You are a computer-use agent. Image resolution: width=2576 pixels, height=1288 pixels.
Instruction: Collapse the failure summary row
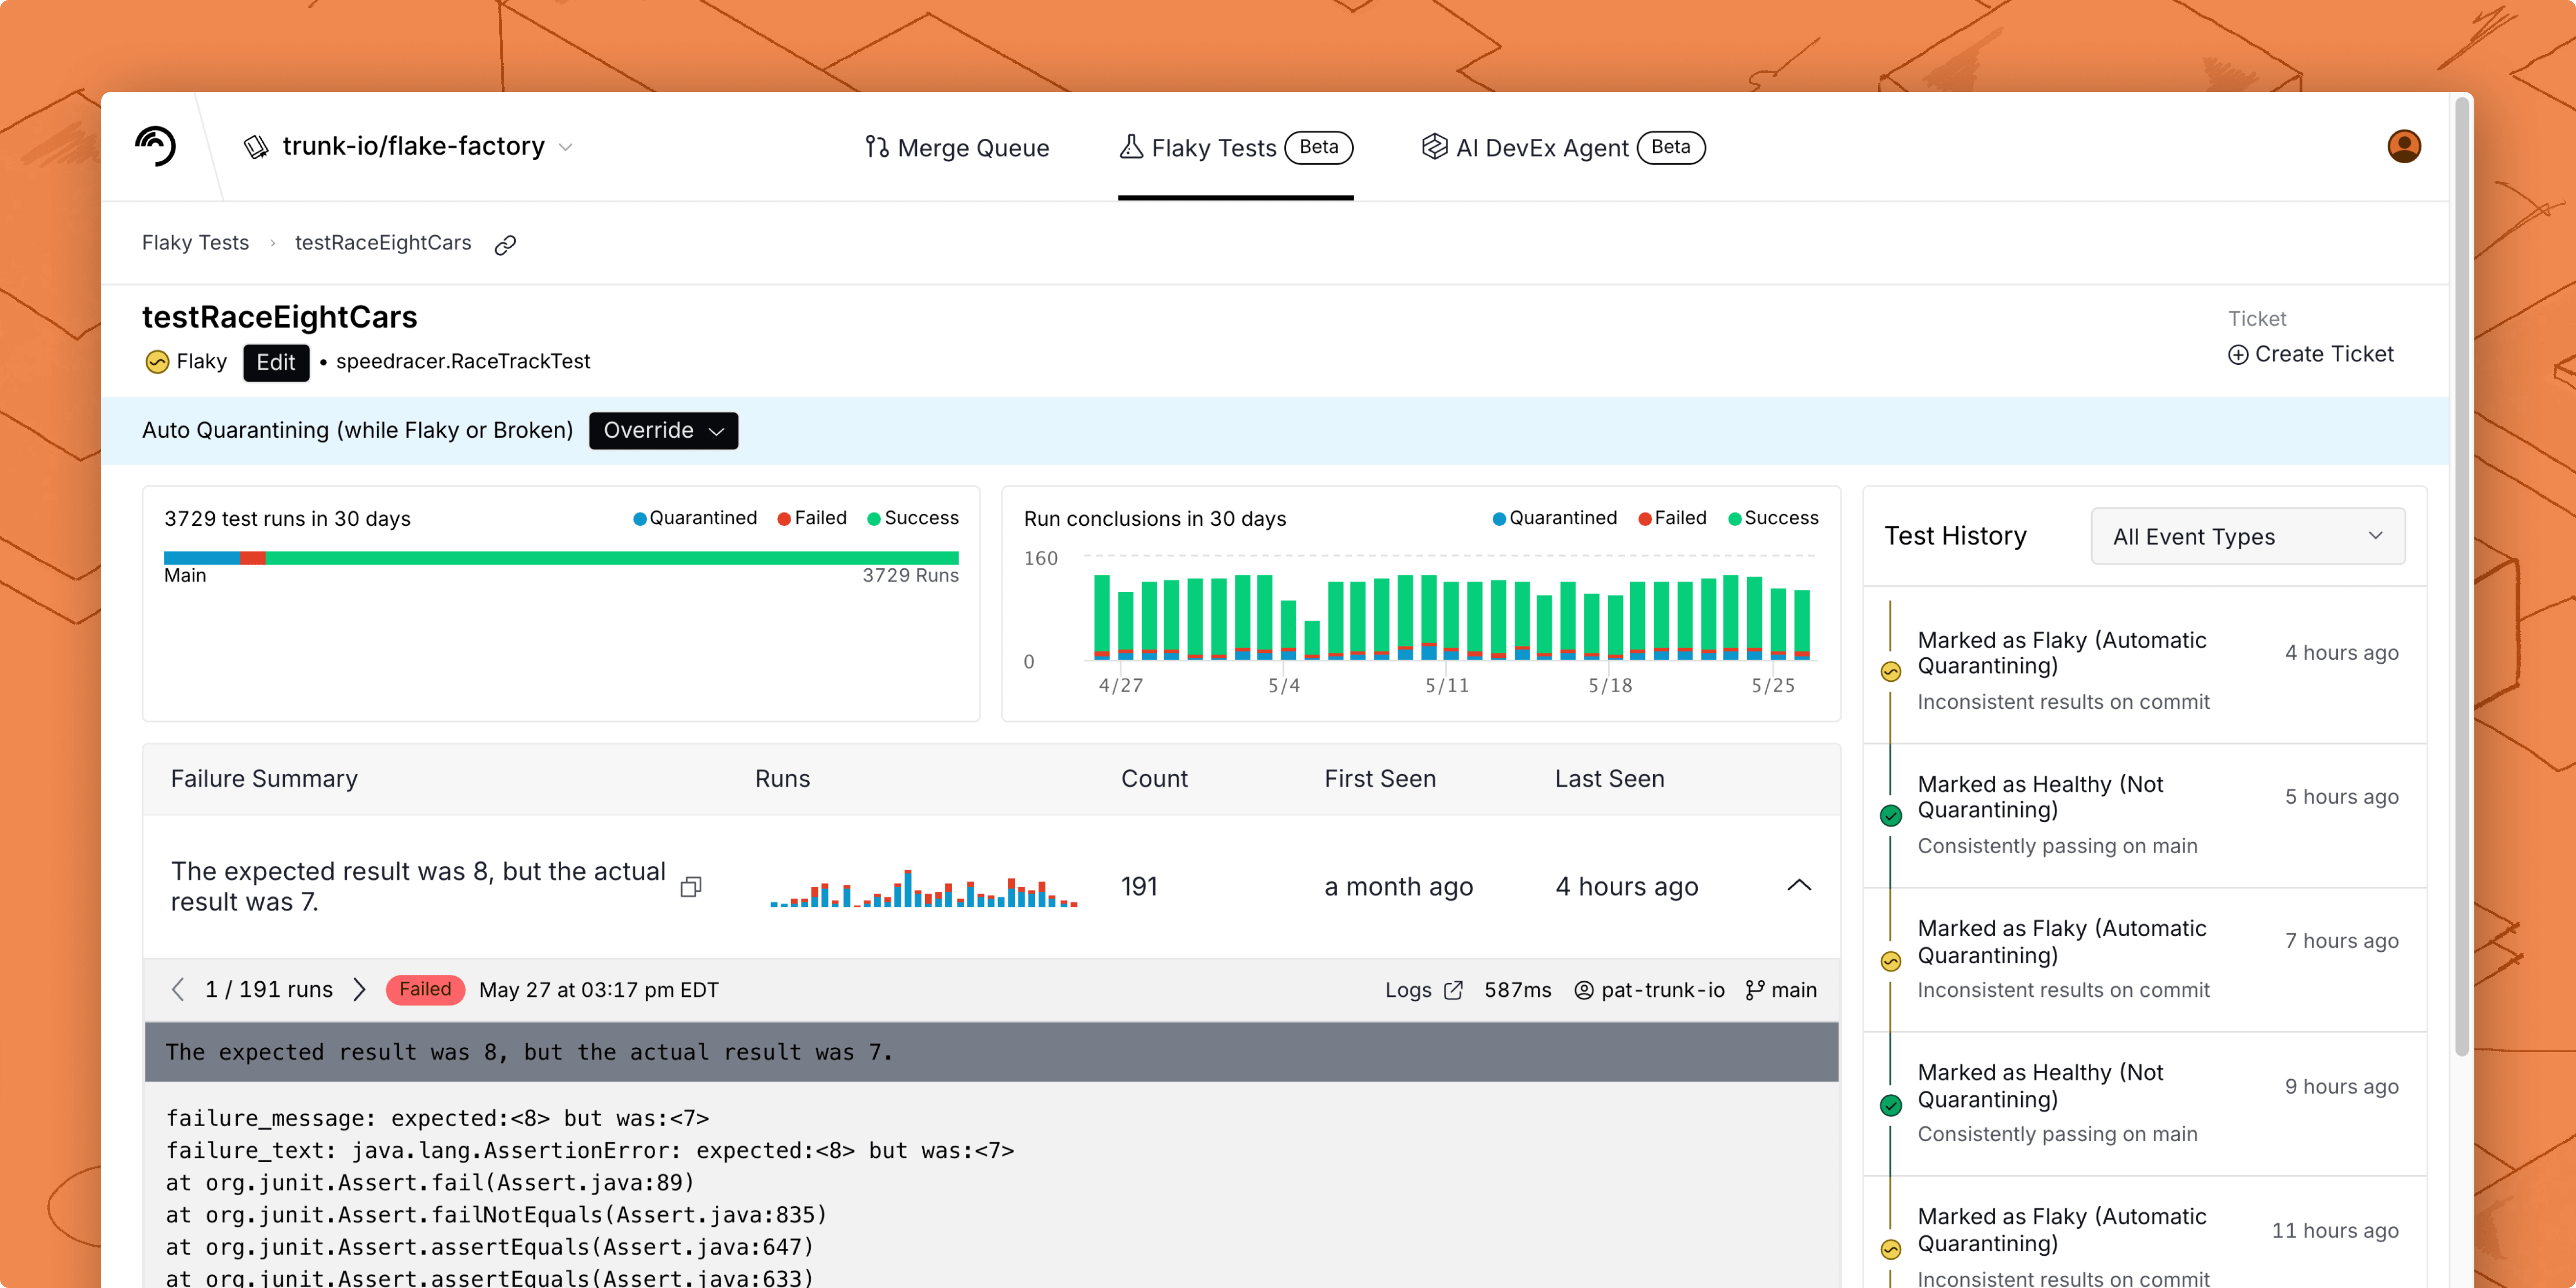point(1798,886)
